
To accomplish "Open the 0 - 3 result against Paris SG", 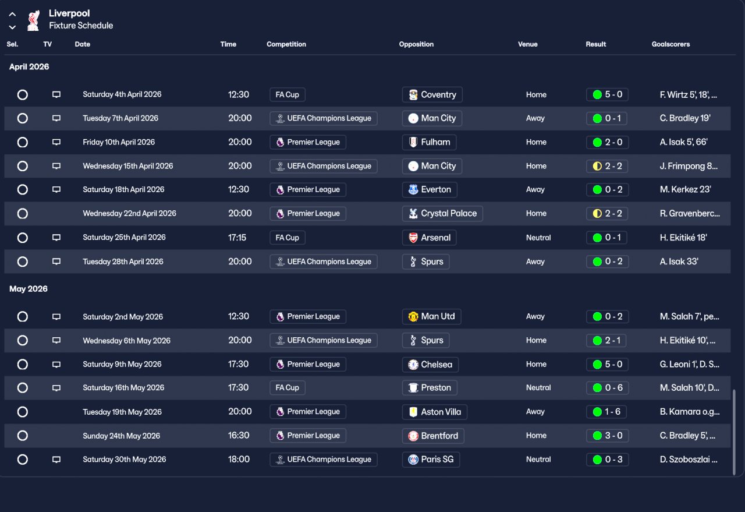I will click(607, 460).
